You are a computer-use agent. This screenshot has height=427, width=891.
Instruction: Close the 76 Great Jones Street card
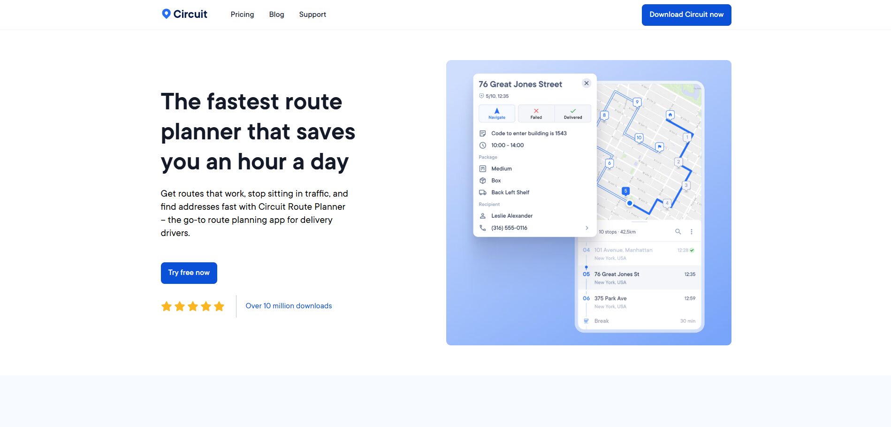[586, 83]
